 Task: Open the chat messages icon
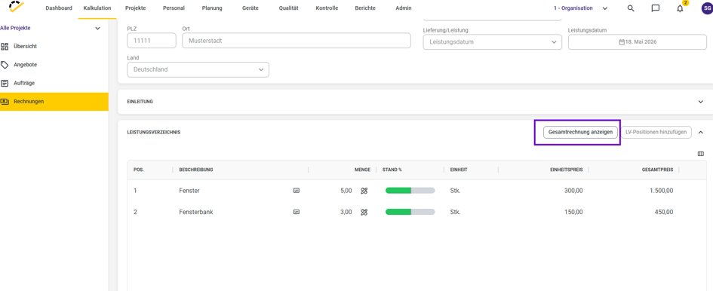coord(655,8)
